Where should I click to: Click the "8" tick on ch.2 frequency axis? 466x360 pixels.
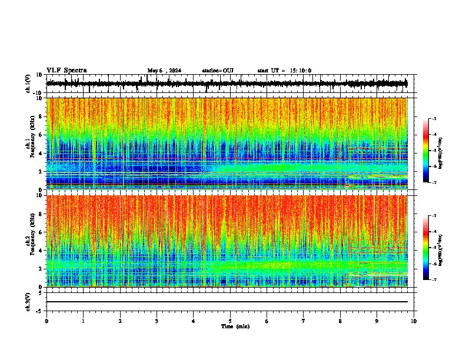(x=41, y=214)
